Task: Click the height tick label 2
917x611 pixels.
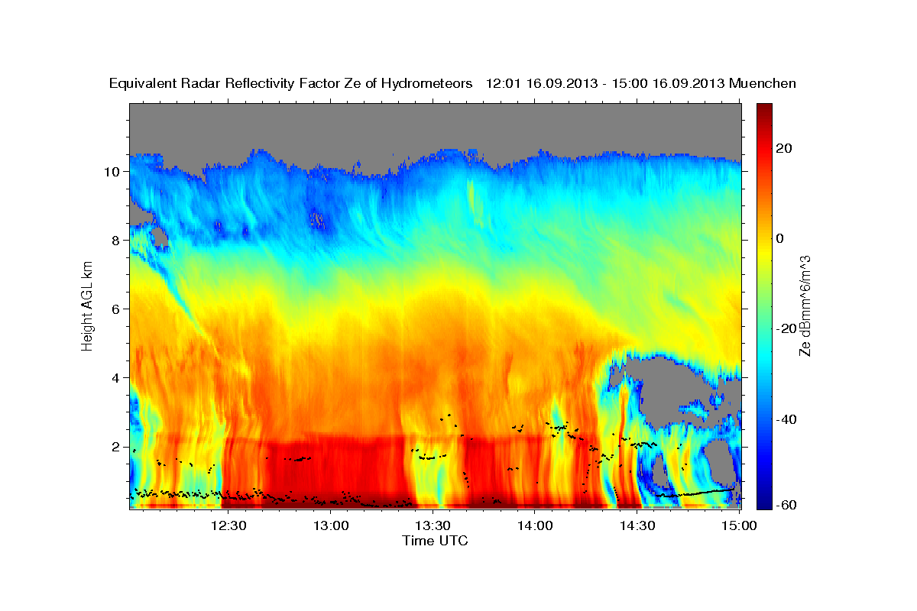Action: click(115, 447)
